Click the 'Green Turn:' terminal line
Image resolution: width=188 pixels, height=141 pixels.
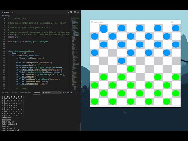pos(7,118)
